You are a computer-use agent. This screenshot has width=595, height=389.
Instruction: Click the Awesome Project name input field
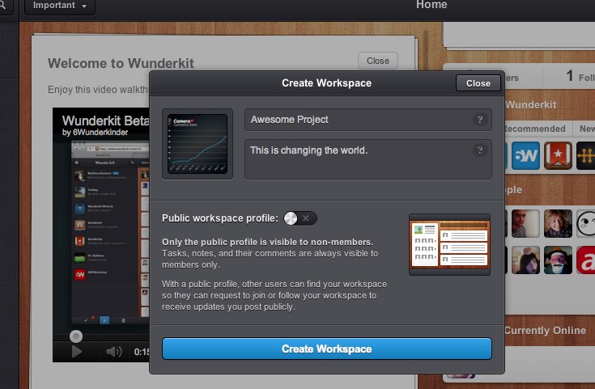coord(368,120)
